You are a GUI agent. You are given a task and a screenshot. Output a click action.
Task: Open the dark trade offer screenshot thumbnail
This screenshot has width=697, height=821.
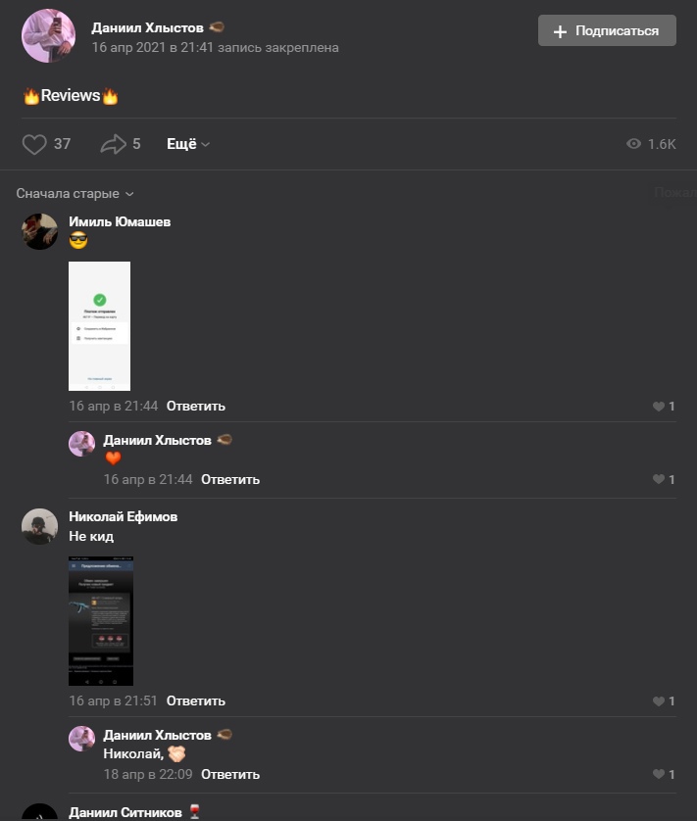click(x=101, y=621)
